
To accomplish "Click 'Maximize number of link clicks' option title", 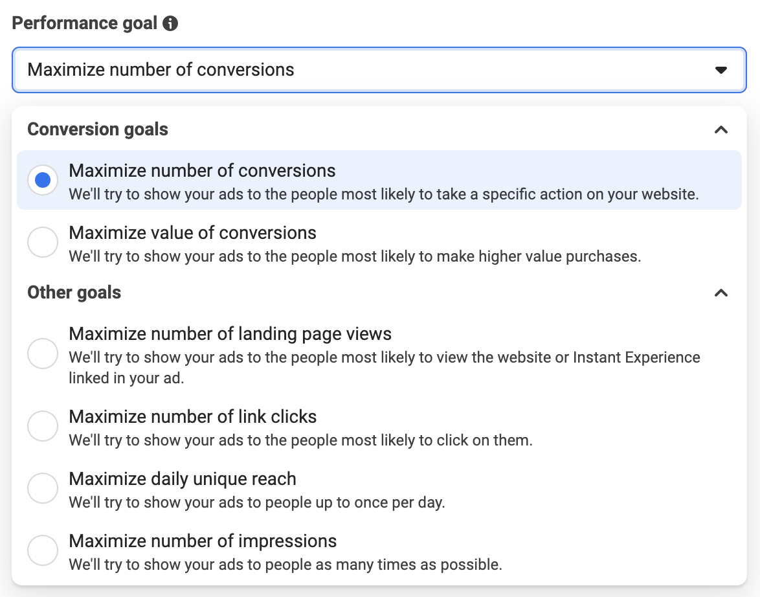I will (192, 416).
